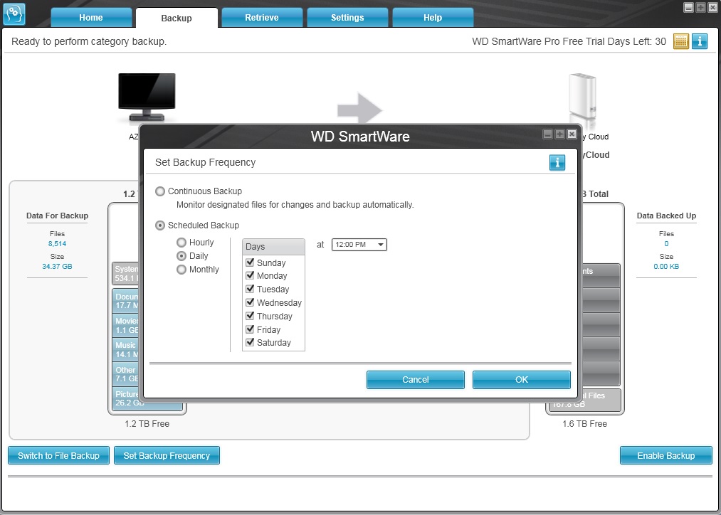Screen dimensions: 721x515
Task: Uncheck the Friday checkbox
Action: [x=250, y=329]
